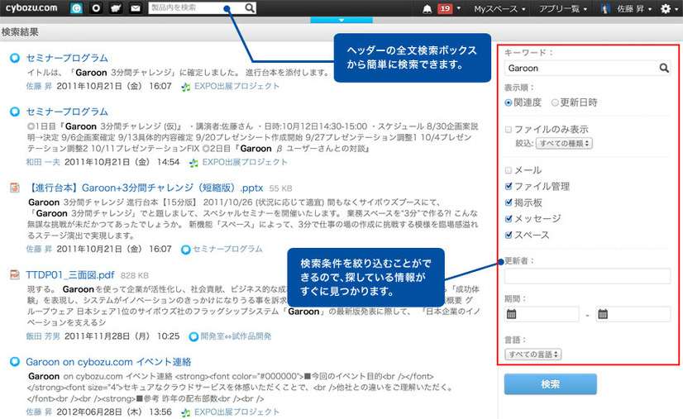Select the 関連度 sort radio button
Screen dimensions: 683x419
[x=509, y=102]
